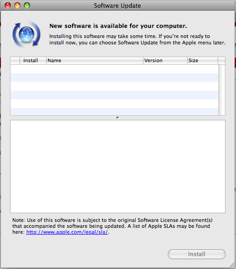Close the Software Update window
The width and height of the screenshot is (236, 269).
coord(8,5)
